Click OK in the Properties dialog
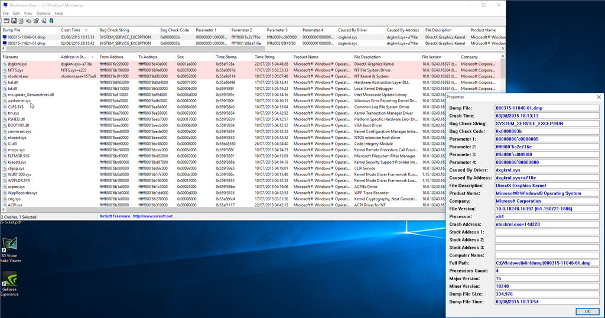The width and height of the screenshot is (605, 318). tap(587, 311)
